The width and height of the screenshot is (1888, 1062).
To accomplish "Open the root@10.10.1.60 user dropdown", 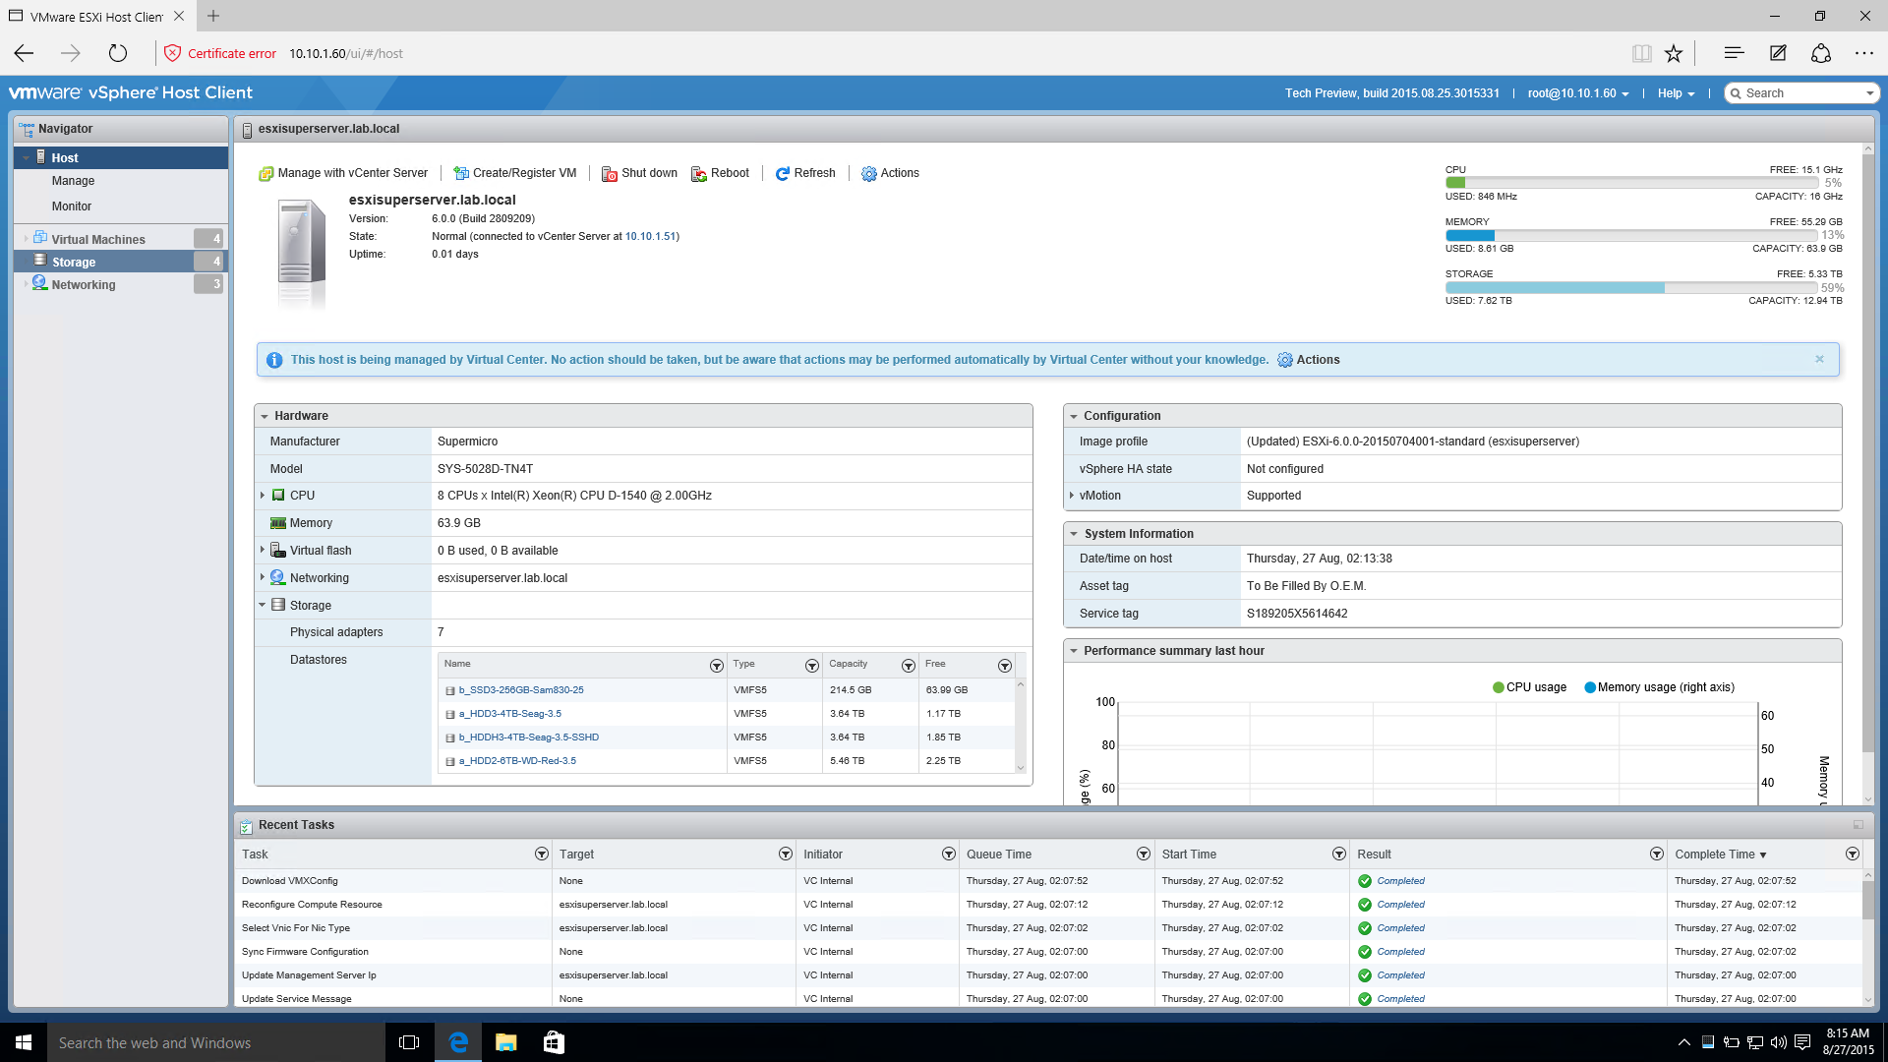I will (x=1577, y=93).
